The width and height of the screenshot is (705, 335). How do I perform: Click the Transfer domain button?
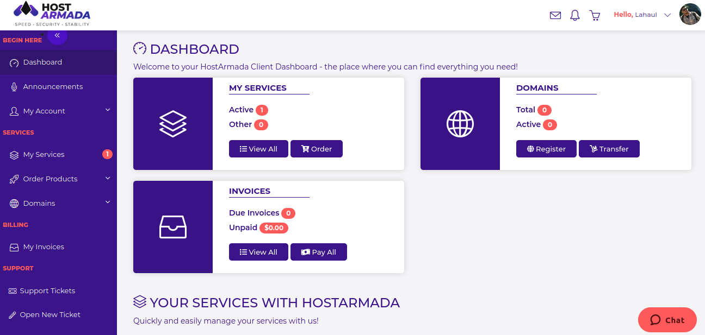click(609, 149)
